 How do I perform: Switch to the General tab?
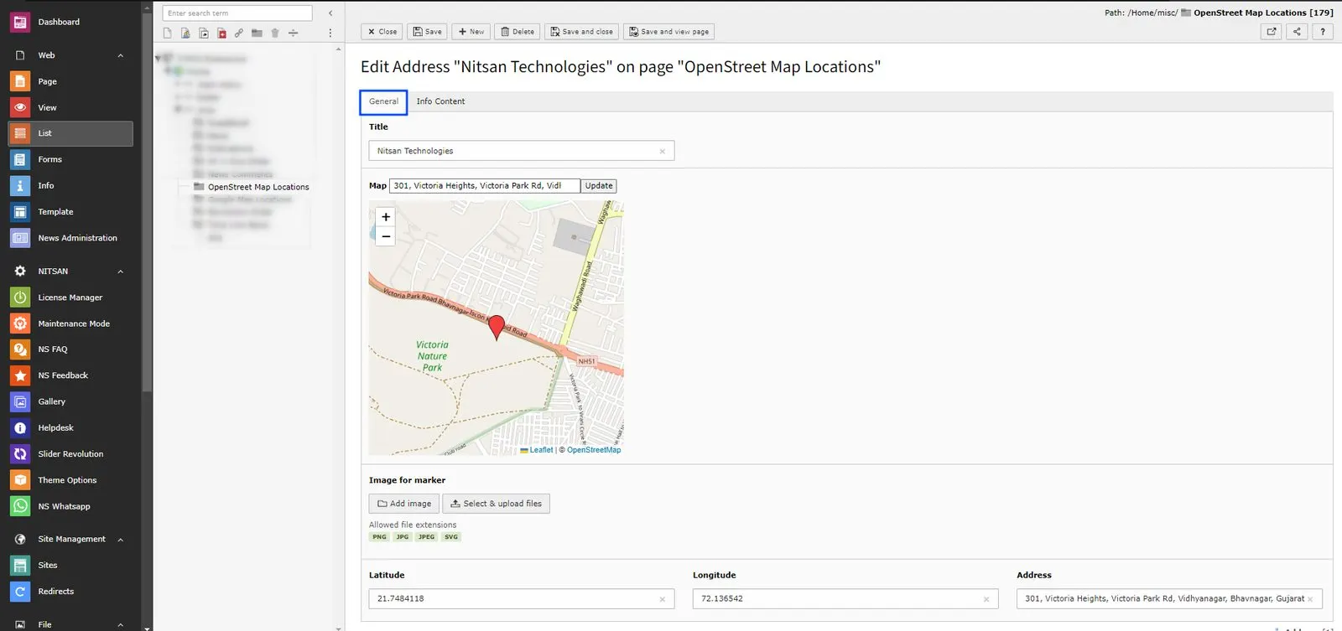pos(383,101)
